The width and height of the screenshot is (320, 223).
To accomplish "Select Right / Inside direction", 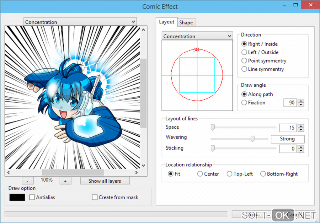I will (259, 44).
